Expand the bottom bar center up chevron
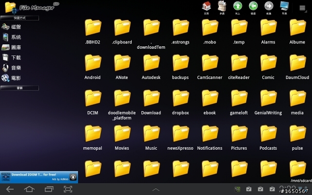312x195 pixels. tap(156, 190)
